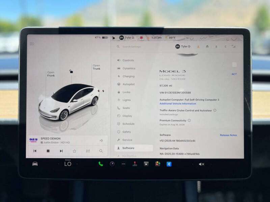Viewport: 270px width, 202px height.
Task: Open the Camera app in bottom bar
Action: (112, 164)
